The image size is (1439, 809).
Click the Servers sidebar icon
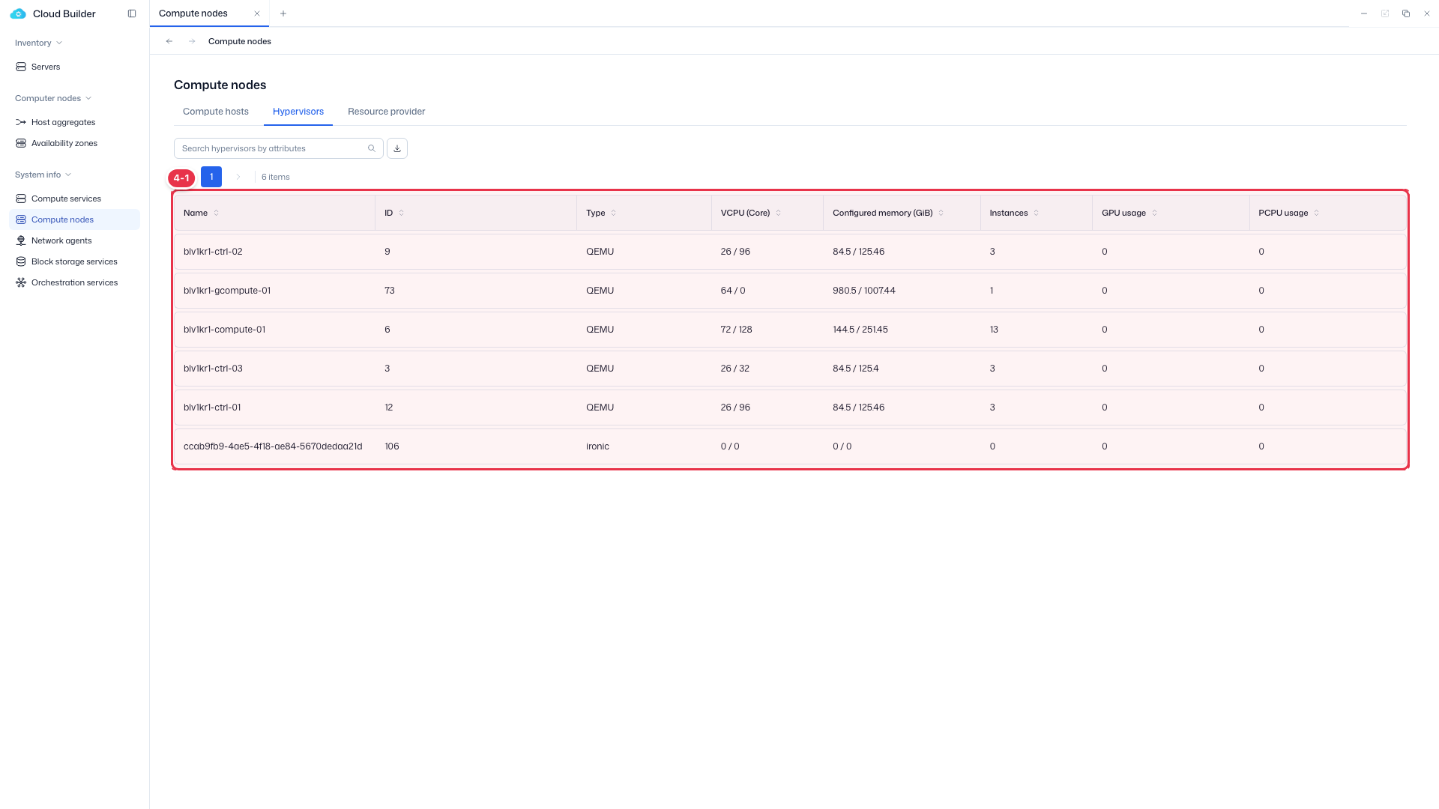pos(21,67)
